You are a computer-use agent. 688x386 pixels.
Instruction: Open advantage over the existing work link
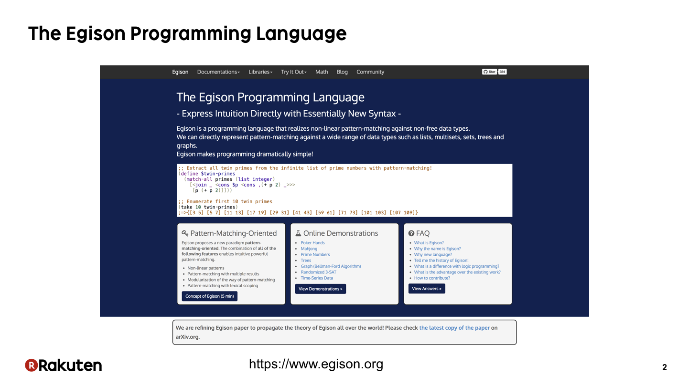457,272
